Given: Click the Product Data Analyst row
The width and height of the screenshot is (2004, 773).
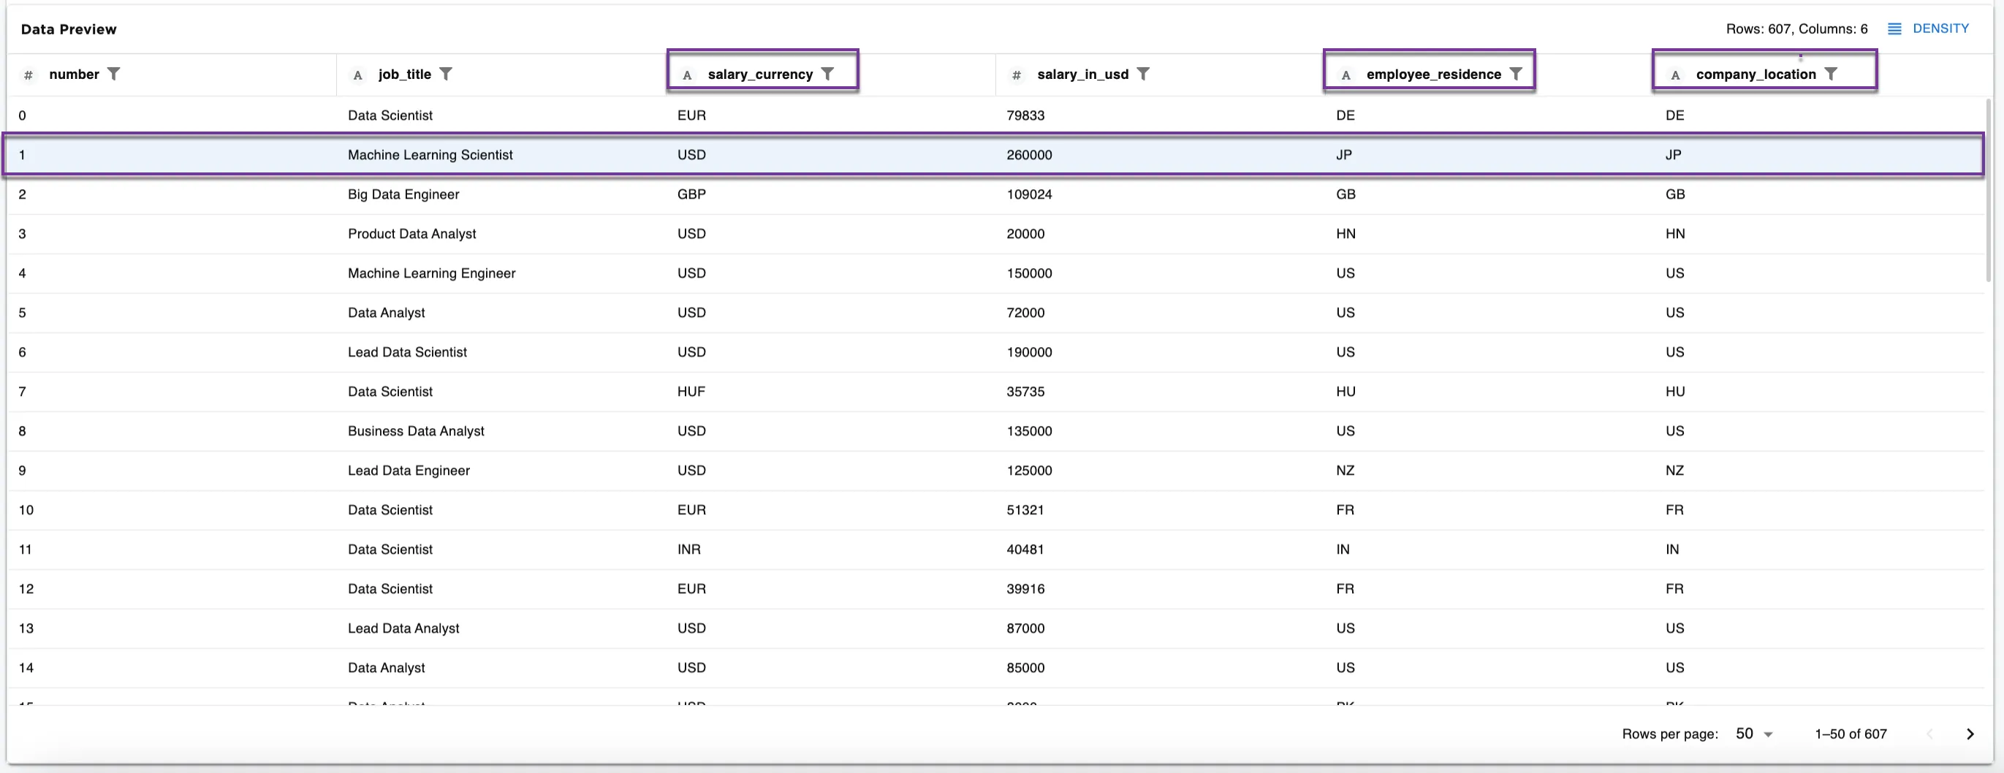Looking at the screenshot, I should tap(411, 234).
